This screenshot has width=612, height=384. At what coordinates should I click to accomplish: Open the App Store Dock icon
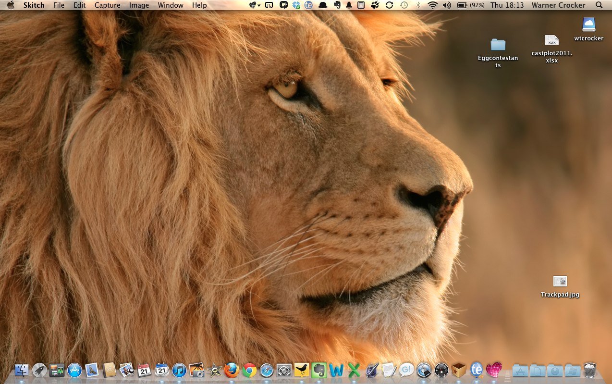74,370
